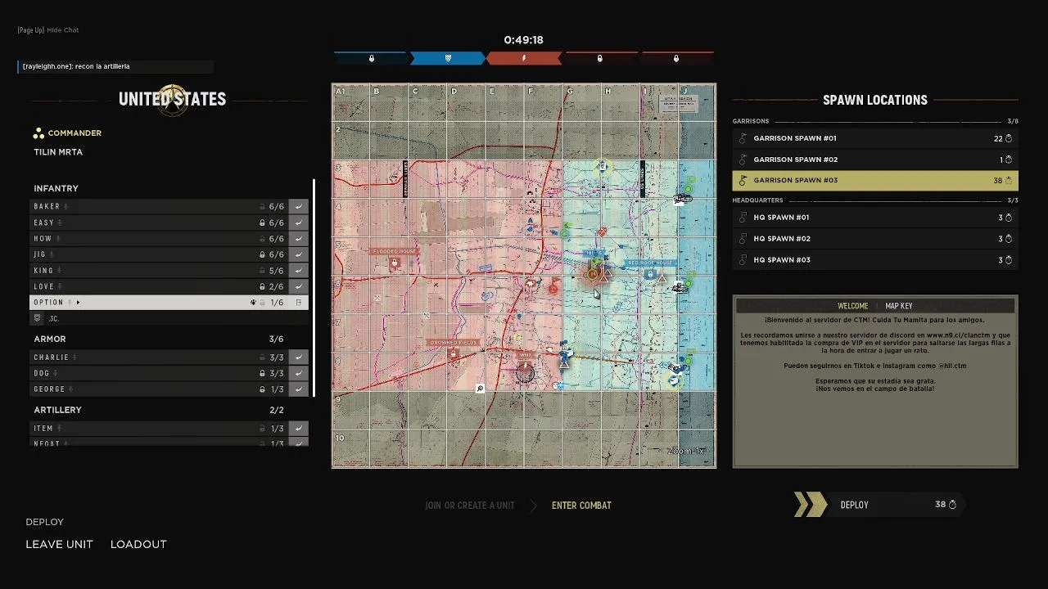Toggle Hide Chat at top left

click(48, 30)
